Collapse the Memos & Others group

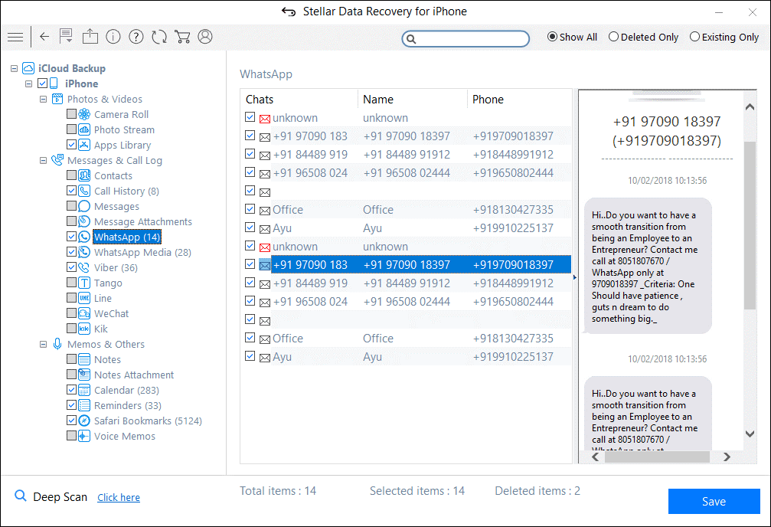44,345
